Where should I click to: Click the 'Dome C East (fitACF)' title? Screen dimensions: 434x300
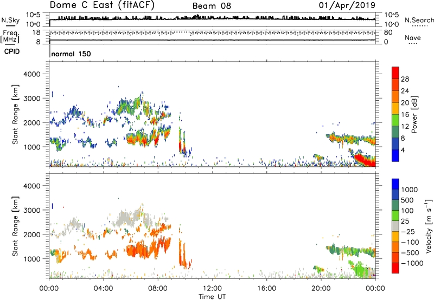102,5
